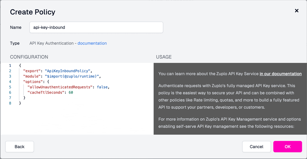This screenshot has width=307, height=159.
Task: Click the false value of allowUnauthenticatedRequests
Action: [103, 87]
